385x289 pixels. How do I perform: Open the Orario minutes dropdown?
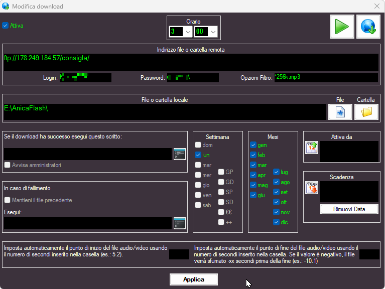coord(213,32)
